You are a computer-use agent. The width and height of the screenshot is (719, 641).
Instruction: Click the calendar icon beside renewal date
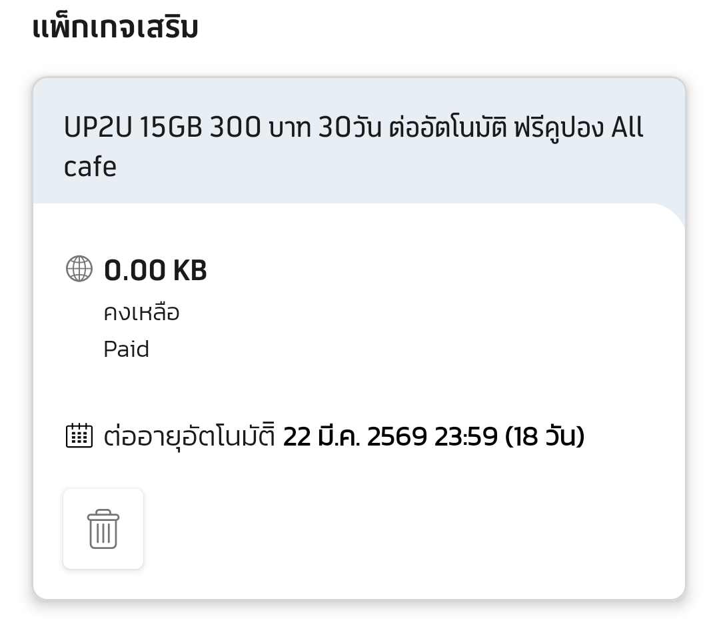[79, 436]
